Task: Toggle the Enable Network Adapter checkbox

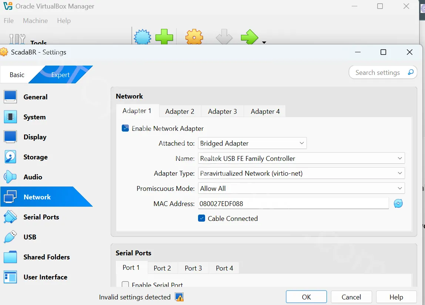Action: click(125, 128)
